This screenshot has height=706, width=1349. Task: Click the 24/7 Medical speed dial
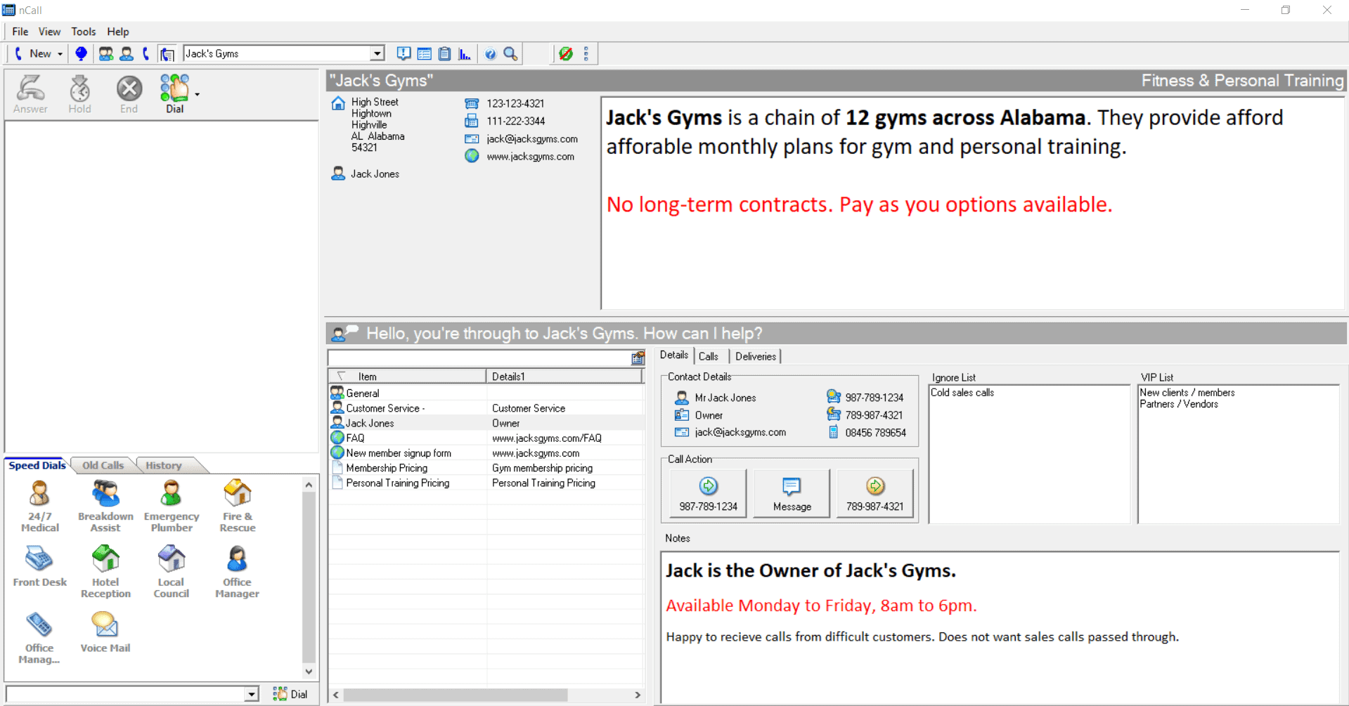click(40, 506)
